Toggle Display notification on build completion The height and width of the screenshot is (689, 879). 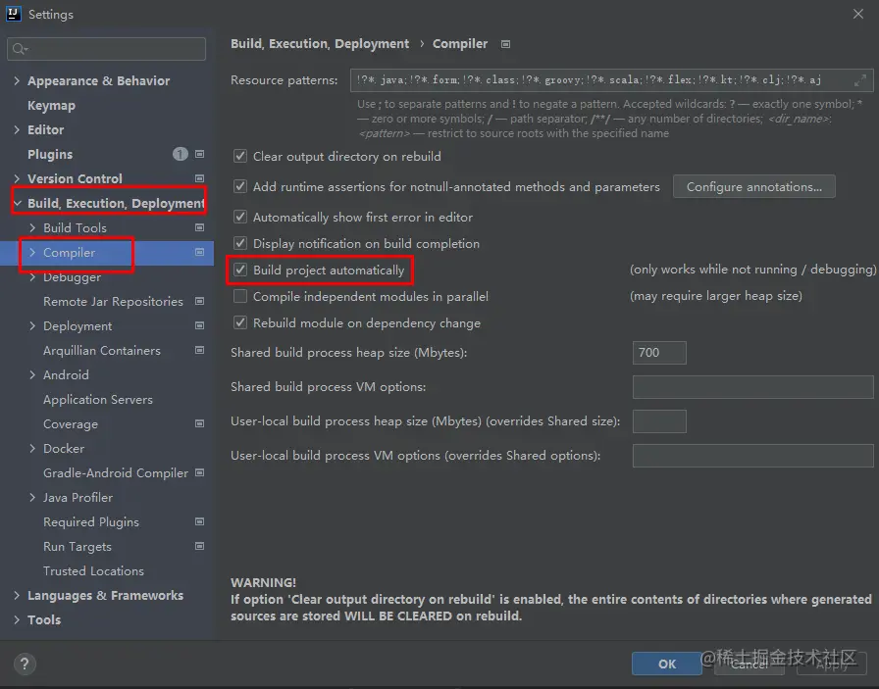click(240, 243)
